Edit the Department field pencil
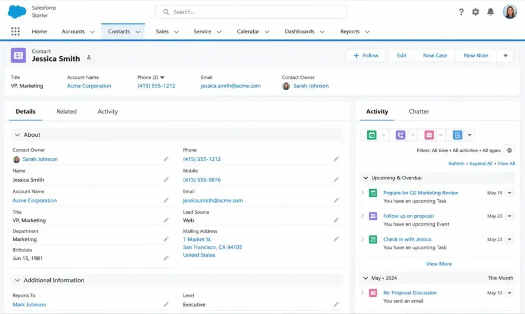The height and width of the screenshot is (314, 525). (x=166, y=239)
